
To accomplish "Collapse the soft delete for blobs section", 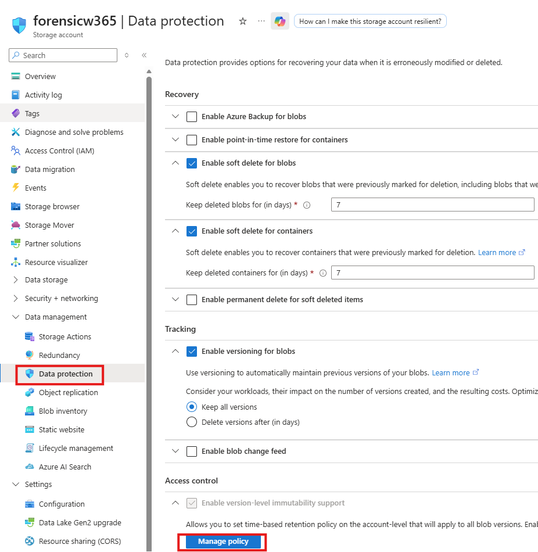I will click(175, 163).
